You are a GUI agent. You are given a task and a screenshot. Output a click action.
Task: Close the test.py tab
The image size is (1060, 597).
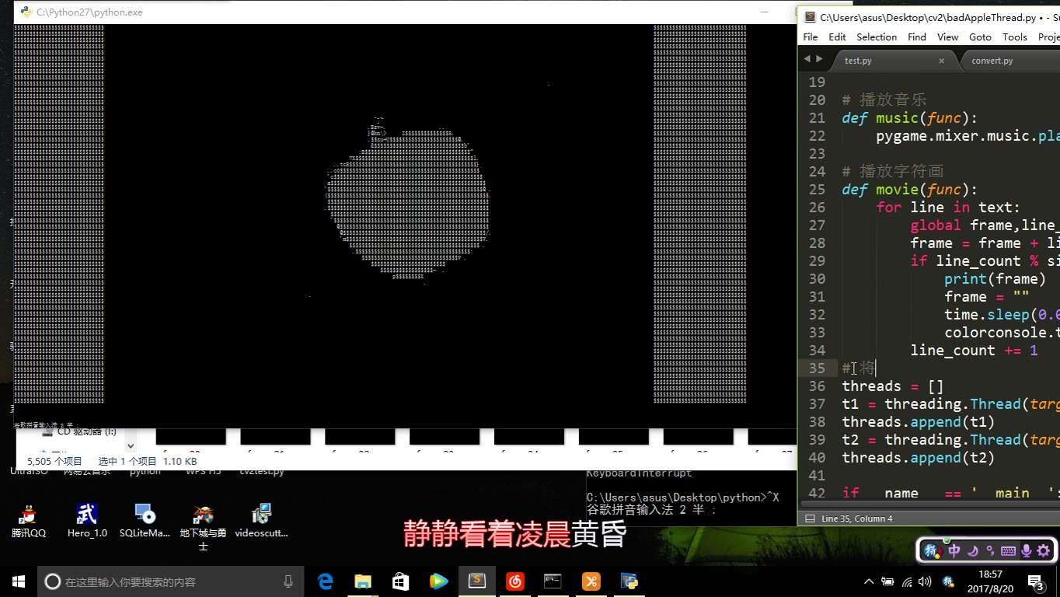pos(941,61)
